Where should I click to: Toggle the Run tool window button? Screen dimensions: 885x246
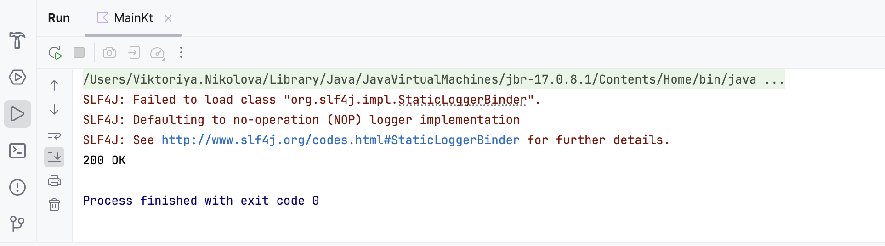click(x=17, y=114)
